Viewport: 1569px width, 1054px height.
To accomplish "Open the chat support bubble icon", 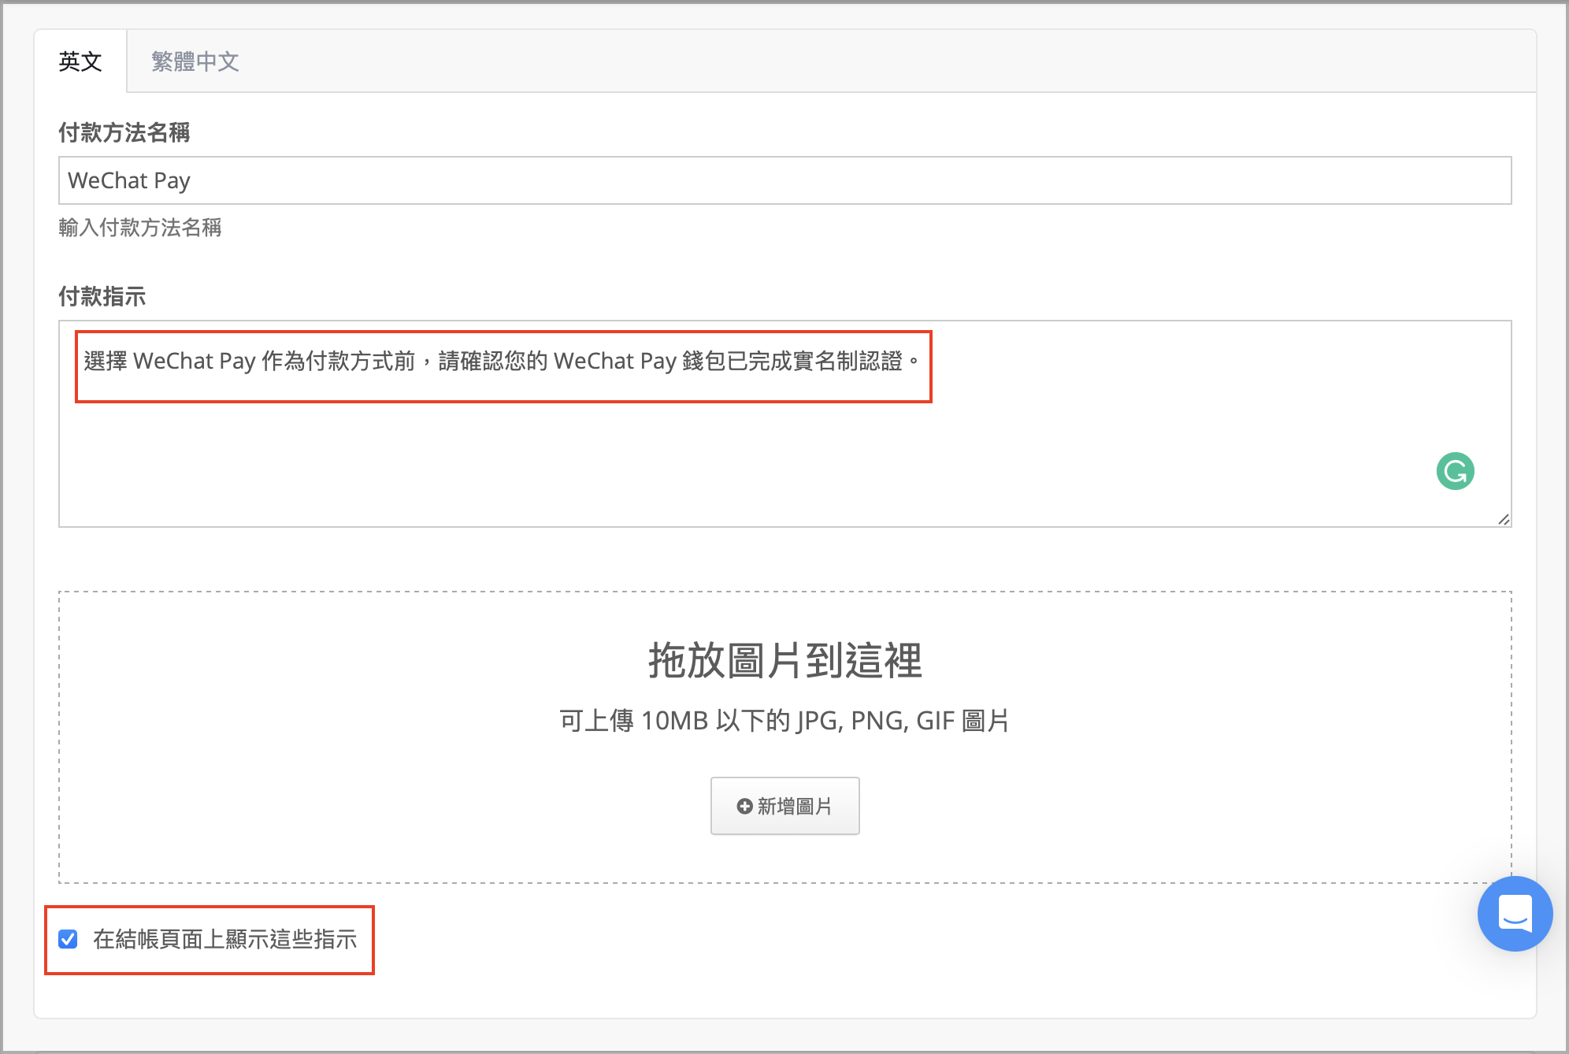I will tap(1515, 914).
